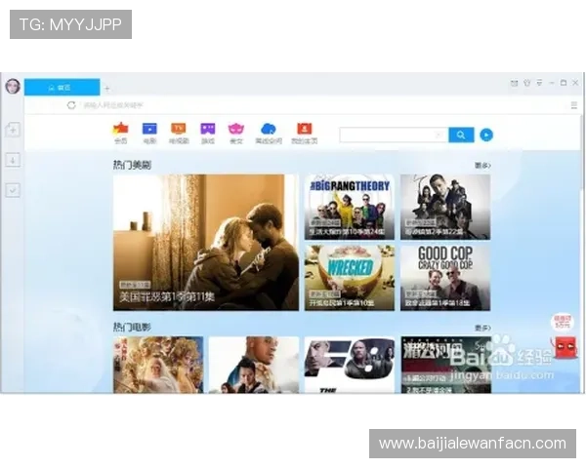This screenshot has height=468, width=586.
Task: Click the plus icon in left sidebar
Action: click(13, 131)
